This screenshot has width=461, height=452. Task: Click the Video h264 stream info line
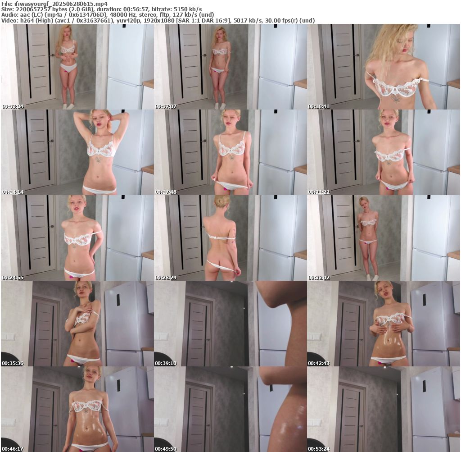tap(158, 20)
